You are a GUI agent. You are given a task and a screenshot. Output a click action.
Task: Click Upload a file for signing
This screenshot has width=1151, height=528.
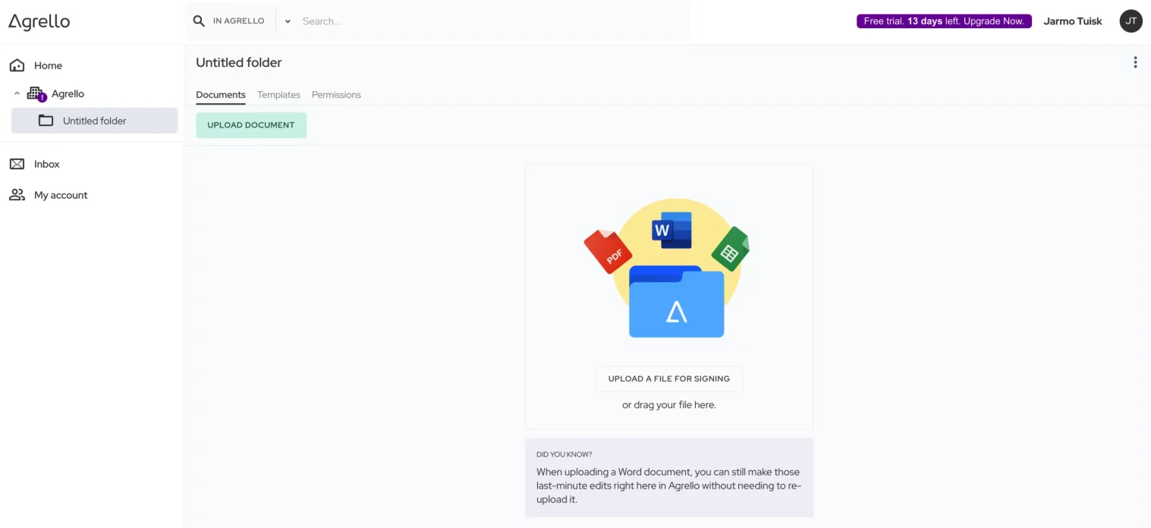click(x=668, y=379)
